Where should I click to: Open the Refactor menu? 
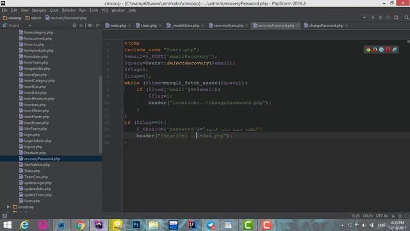pyautogui.click(x=69, y=10)
